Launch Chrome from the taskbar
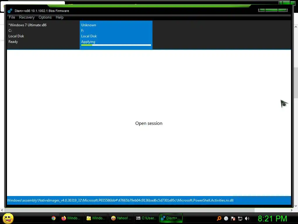298x224 pixels. pos(54,218)
